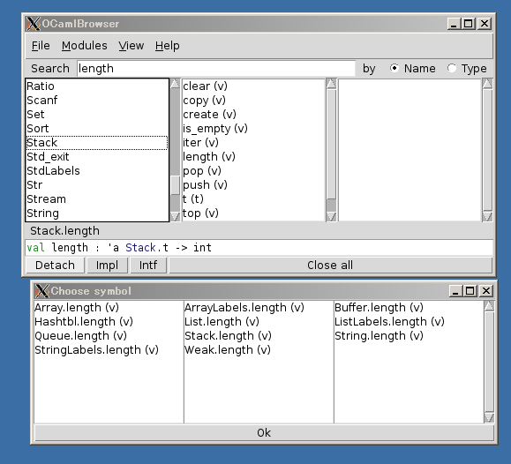
Task: Select 'iter (v)' in the Stack members
Action: pyautogui.click(x=253, y=143)
